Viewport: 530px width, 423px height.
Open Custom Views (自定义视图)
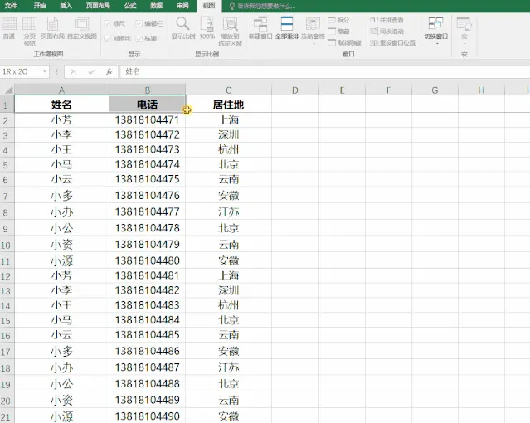pyautogui.click(x=82, y=28)
